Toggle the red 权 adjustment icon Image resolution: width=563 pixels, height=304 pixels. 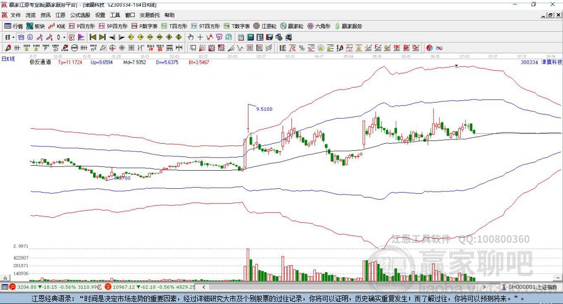tap(72, 37)
